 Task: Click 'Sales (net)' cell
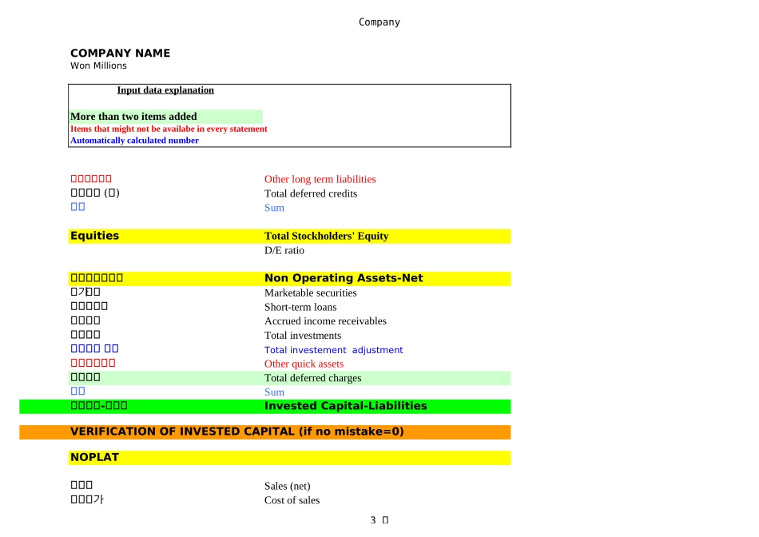287,486
